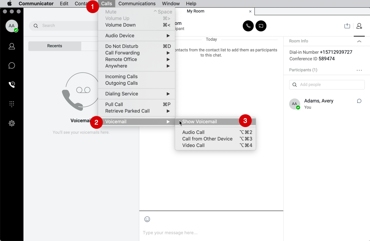Select Pull Call menu item
The width and height of the screenshot is (370, 241).
tap(137, 104)
